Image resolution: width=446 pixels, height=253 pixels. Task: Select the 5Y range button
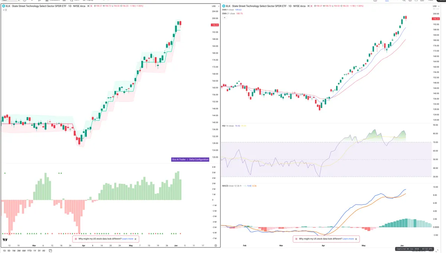39,251
